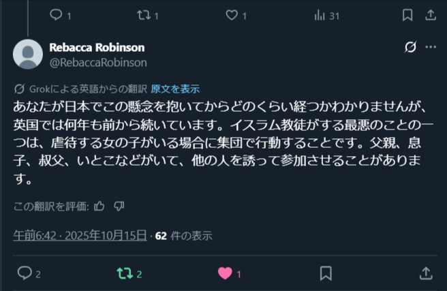Bookmark the upper tweet
This screenshot has height=291, width=447.
[407, 15]
